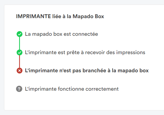Click the word "IMPRIMANTE" in the heading
The height and width of the screenshot is (115, 164).
33,16
